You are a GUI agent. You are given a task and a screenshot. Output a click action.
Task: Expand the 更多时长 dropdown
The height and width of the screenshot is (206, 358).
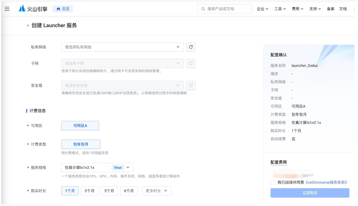coord(156,191)
